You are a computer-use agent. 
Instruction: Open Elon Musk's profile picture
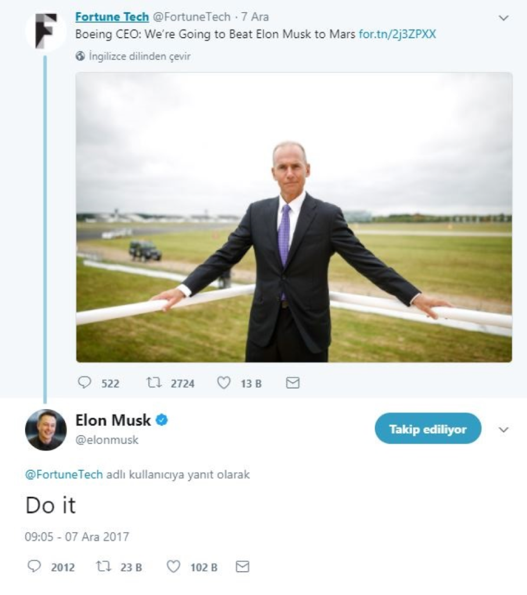(x=45, y=430)
